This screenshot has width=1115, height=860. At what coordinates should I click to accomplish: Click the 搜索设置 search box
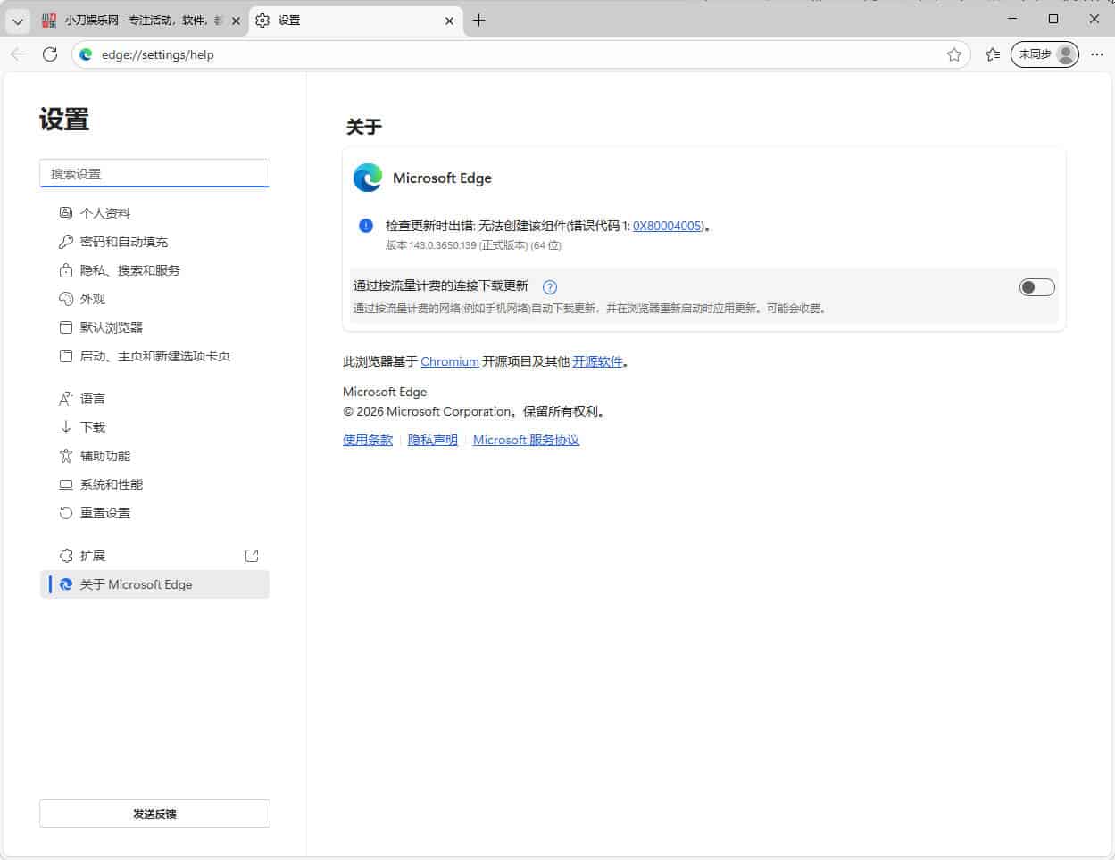pos(154,173)
